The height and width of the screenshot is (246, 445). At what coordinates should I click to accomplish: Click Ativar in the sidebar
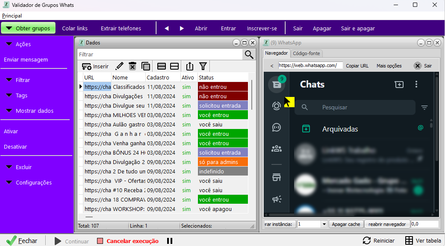(x=11, y=132)
